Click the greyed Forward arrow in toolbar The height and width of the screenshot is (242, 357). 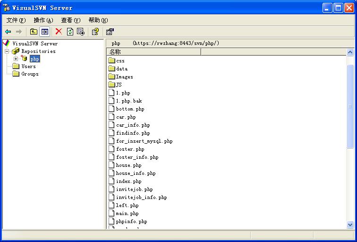19,32
